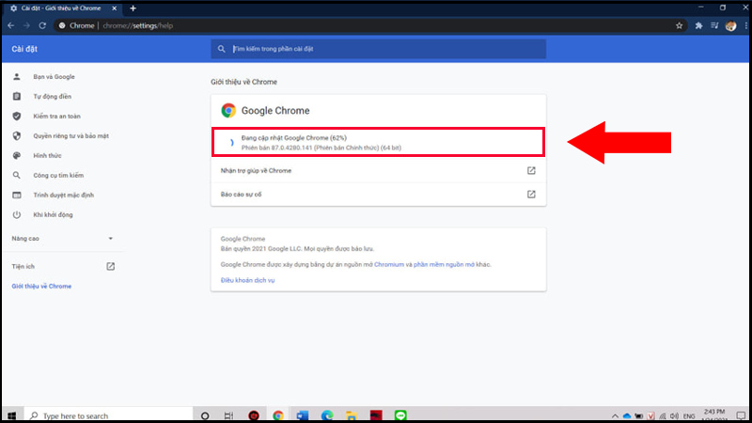Click the Cài đặt header title

pyautogui.click(x=24, y=49)
